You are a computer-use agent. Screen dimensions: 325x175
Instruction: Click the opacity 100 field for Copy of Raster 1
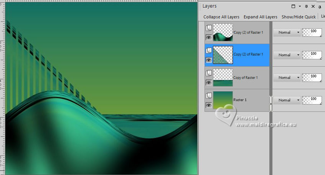(x=312, y=78)
